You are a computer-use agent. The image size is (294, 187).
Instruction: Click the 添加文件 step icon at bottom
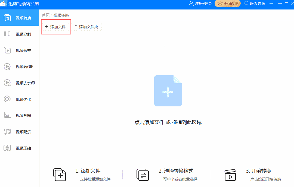pos(60,175)
